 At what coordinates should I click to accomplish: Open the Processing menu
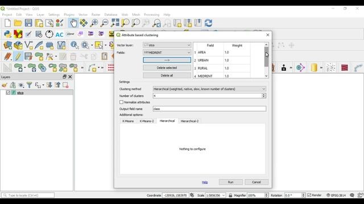point(152,15)
